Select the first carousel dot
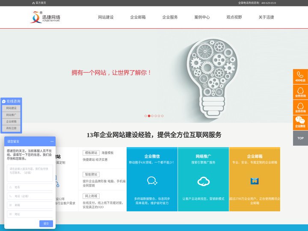 tap(145, 116)
